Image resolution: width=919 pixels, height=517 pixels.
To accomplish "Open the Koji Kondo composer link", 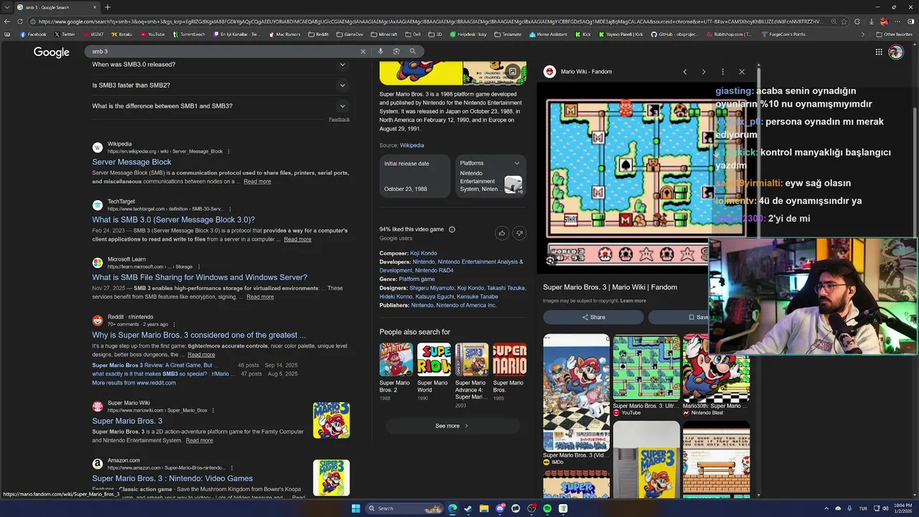I will (424, 253).
